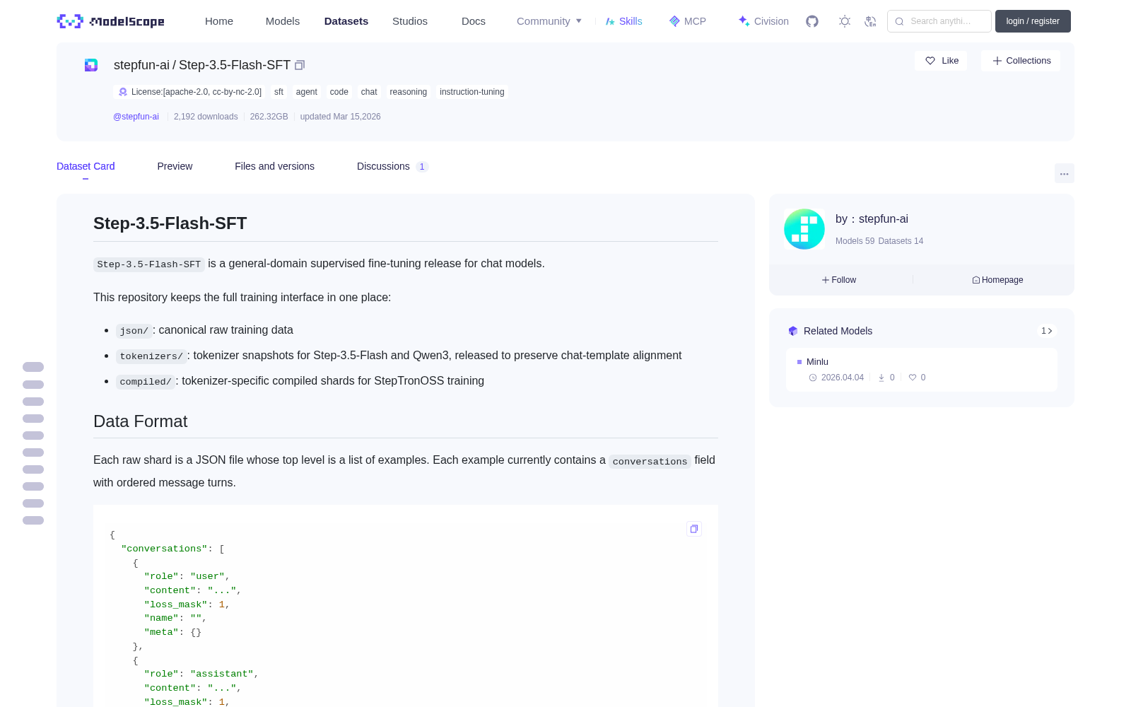Screen dimensions: 1131x707
Task: Open Studios section
Action: click(410, 21)
